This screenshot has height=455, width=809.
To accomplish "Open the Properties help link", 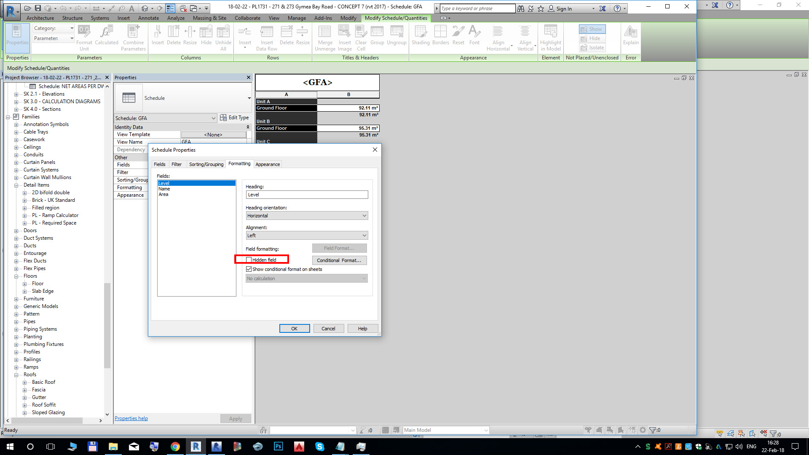I will (x=131, y=418).
